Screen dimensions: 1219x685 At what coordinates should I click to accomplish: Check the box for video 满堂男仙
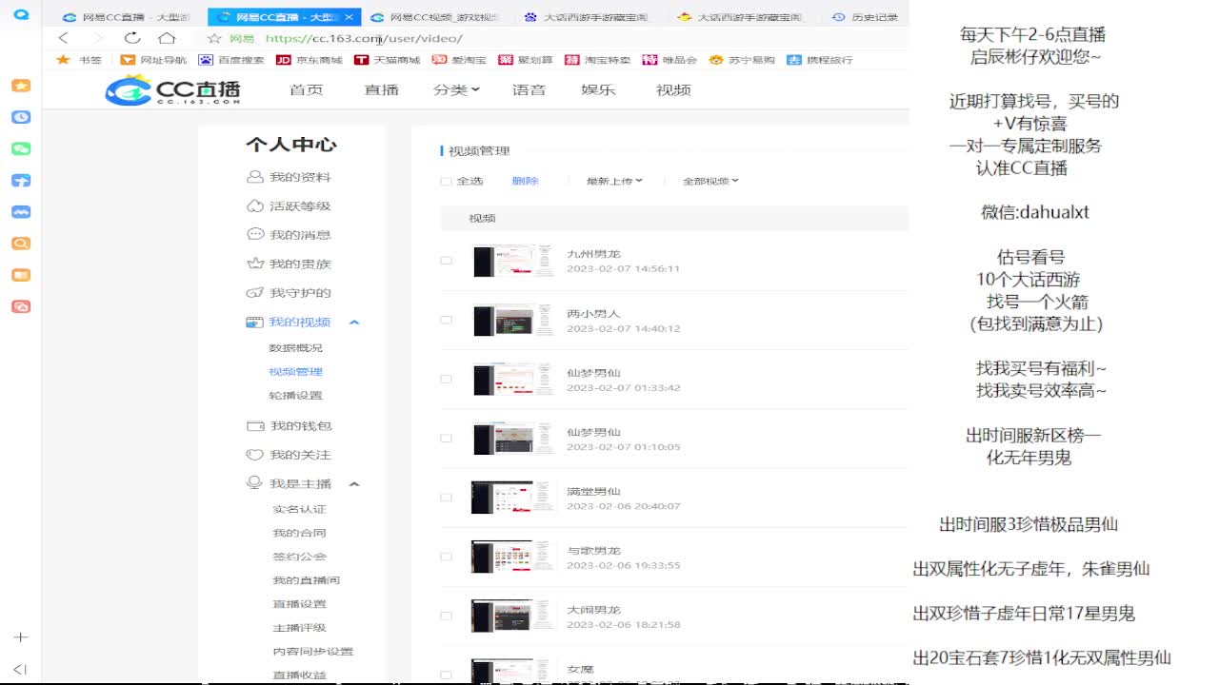pyautogui.click(x=446, y=498)
